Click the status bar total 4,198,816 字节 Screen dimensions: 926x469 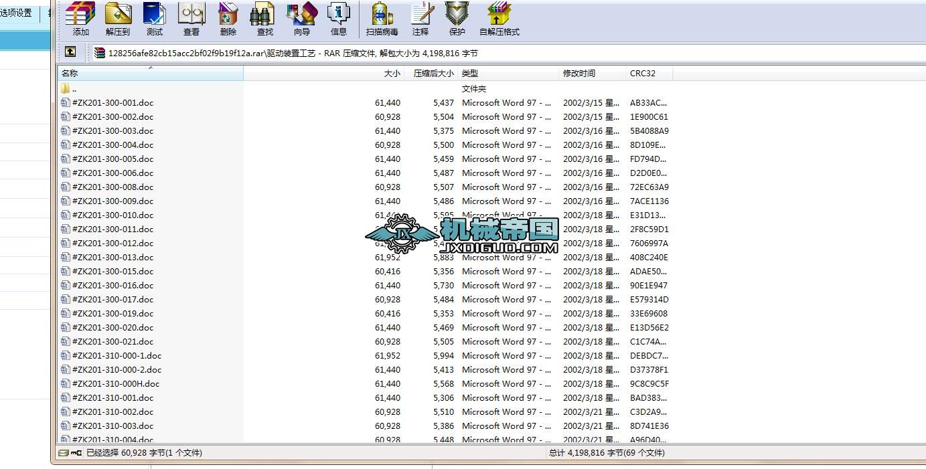coord(607,453)
